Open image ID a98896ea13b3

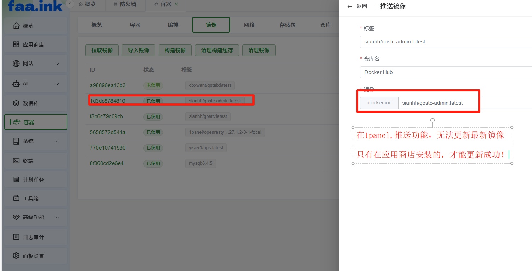[108, 85]
